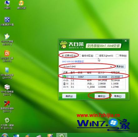Click the OK (O) confirm button
The height and width of the screenshot is (137, 138).
[102, 96]
